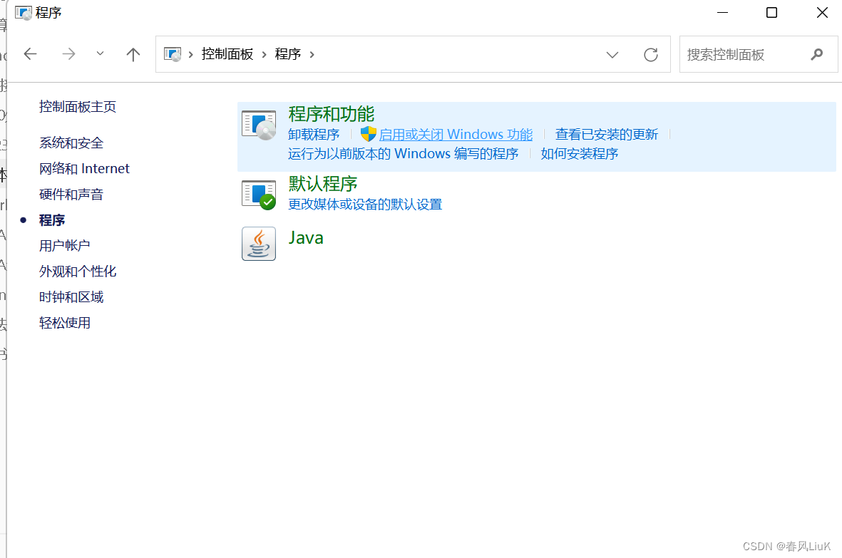Image resolution: width=842 pixels, height=558 pixels.
Task: Go back with the left arrow button
Action: 31,53
